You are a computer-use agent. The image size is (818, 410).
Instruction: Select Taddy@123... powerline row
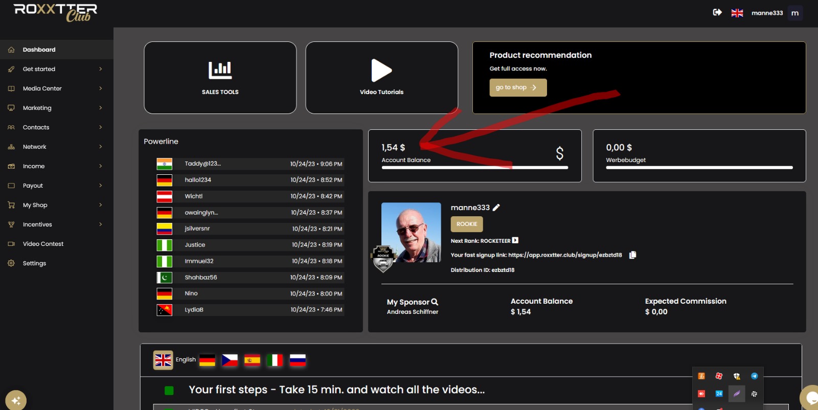tap(250, 164)
